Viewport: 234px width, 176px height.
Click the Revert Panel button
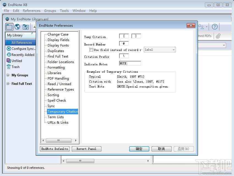[86, 149]
